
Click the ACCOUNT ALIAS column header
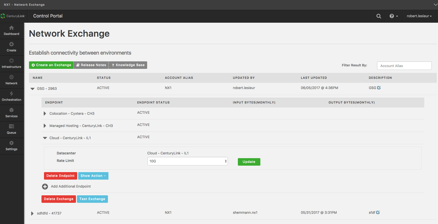179,78
